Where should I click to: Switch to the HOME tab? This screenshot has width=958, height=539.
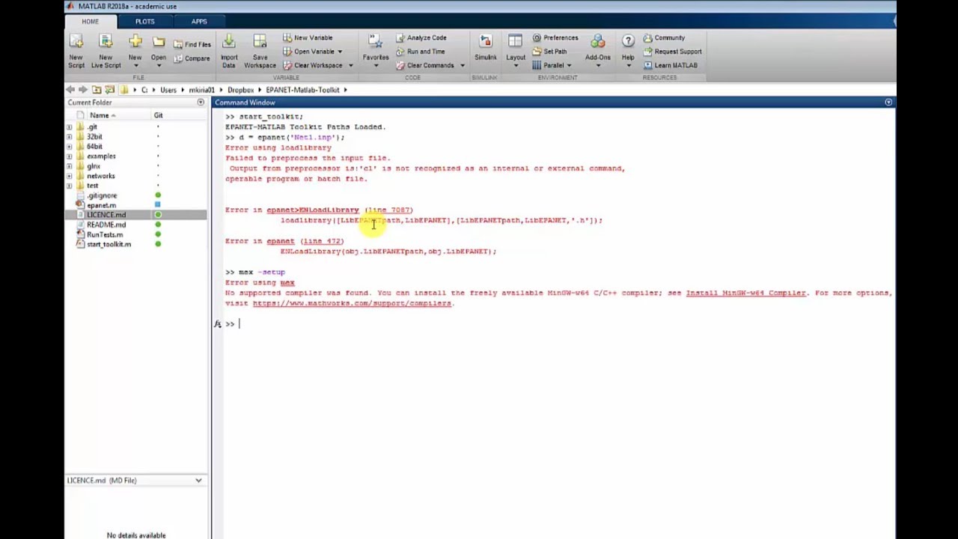pos(90,22)
